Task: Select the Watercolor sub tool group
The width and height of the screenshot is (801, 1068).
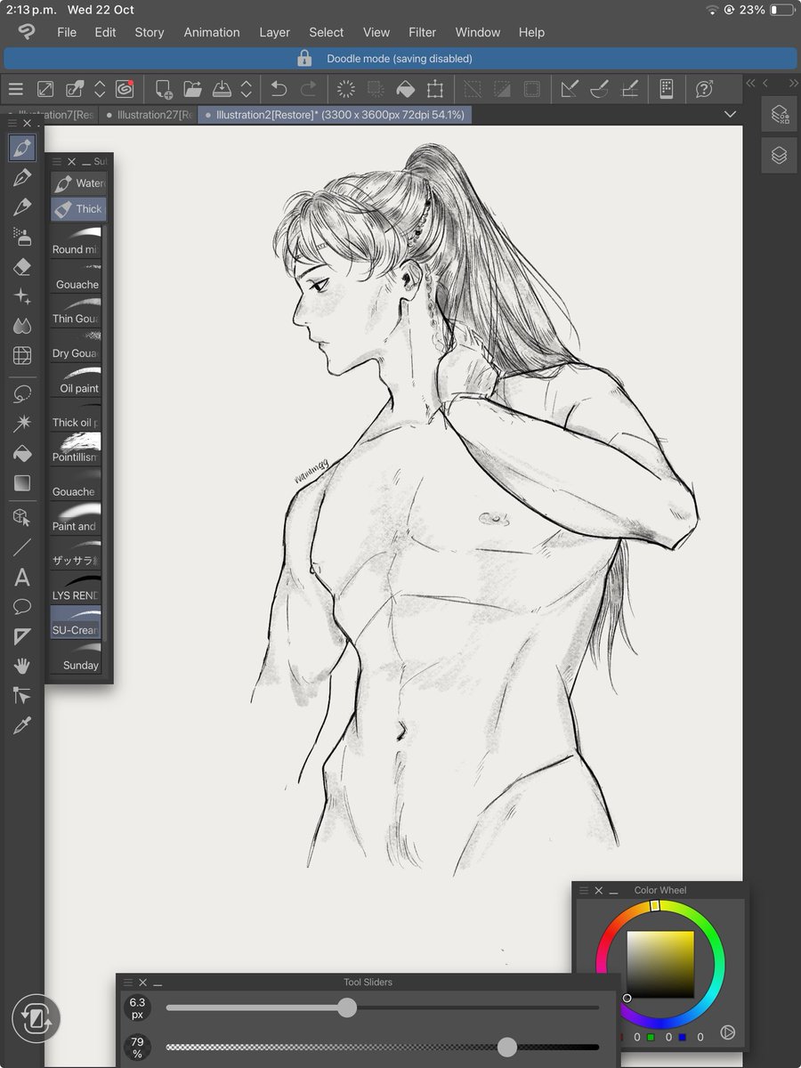Action: (x=78, y=183)
